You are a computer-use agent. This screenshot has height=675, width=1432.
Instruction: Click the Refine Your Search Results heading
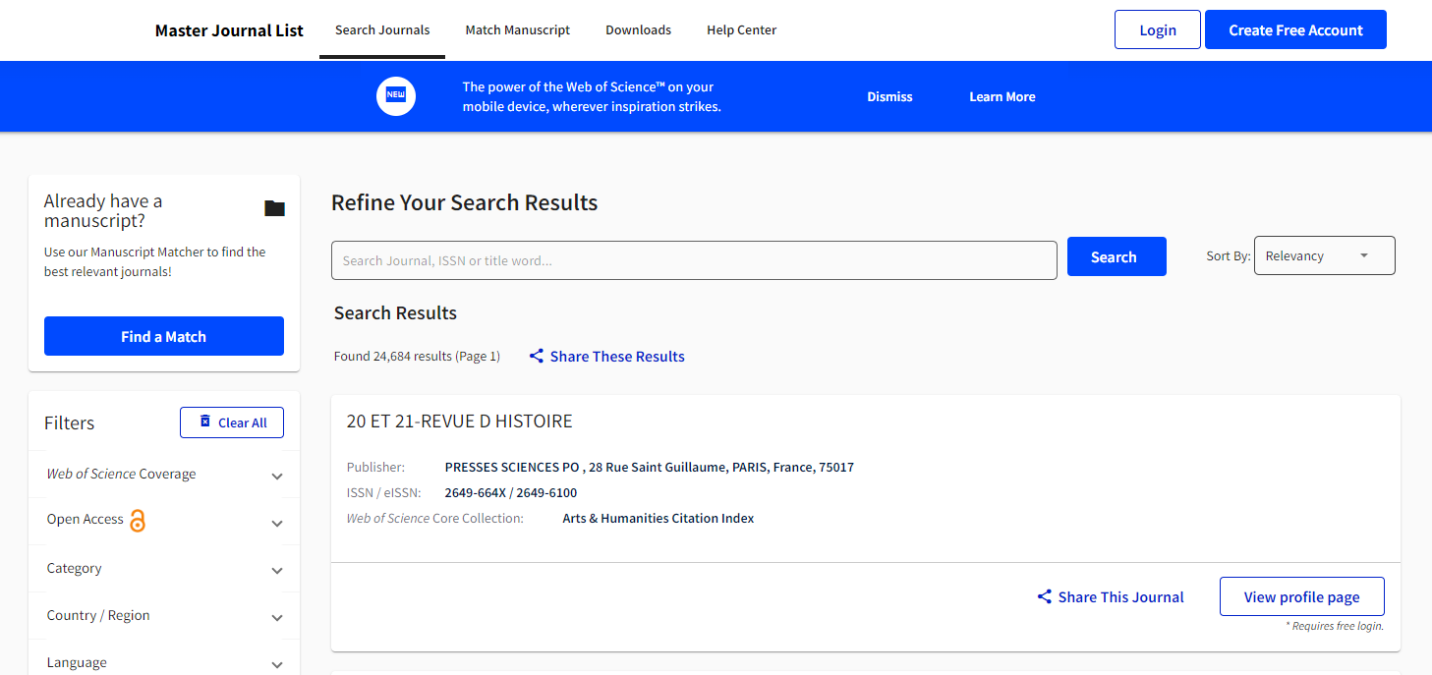[465, 202]
